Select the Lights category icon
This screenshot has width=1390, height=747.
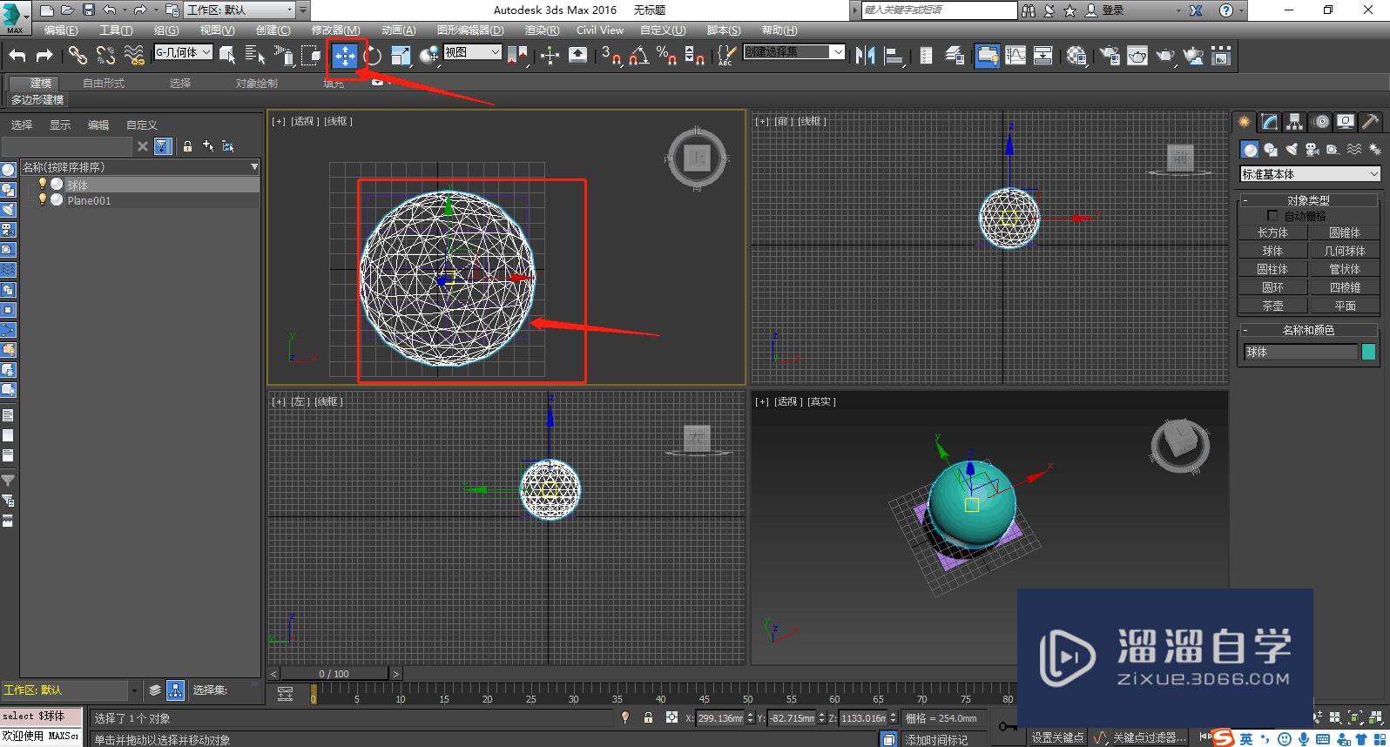(x=1292, y=150)
